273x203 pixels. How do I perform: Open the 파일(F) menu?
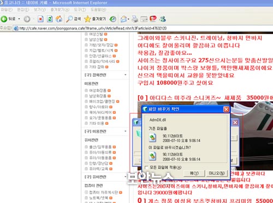click(7, 9)
